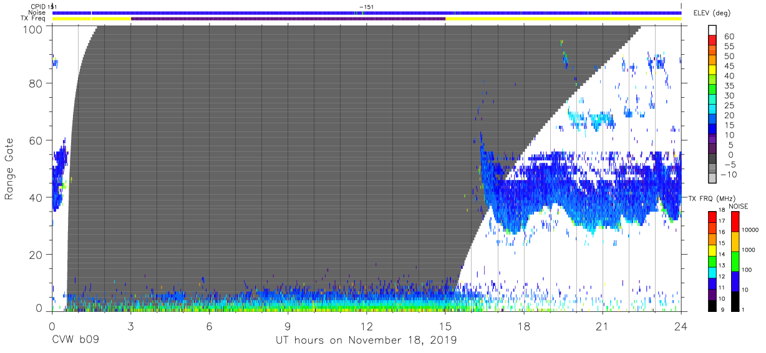
Task: Click the blue Noise strip above the plot
Action: [367, 12]
